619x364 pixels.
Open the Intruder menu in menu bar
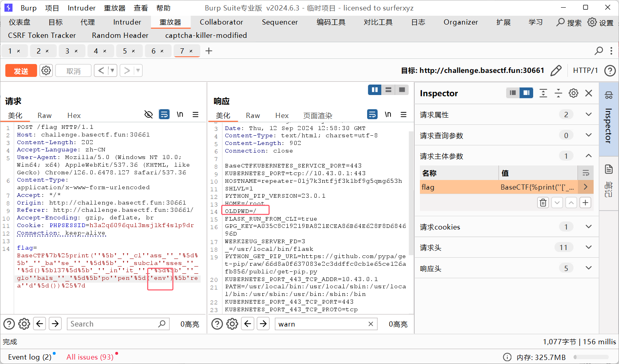click(x=81, y=8)
